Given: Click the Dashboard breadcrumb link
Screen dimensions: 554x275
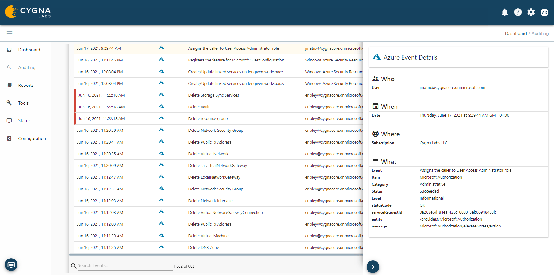Looking at the screenshot, I should (516, 33).
